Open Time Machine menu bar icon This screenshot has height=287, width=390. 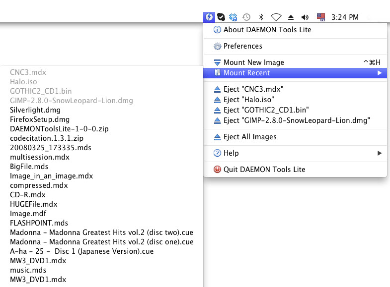click(x=246, y=17)
